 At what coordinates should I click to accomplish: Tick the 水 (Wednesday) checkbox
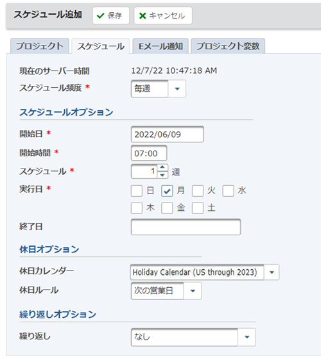tap(228, 191)
